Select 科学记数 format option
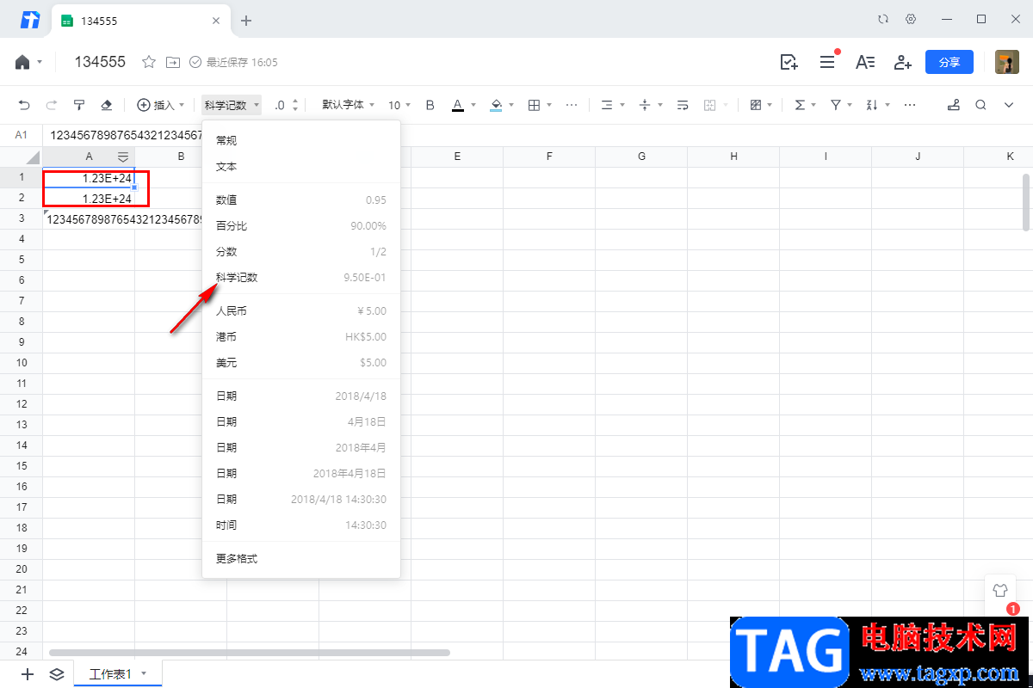 (x=301, y=277)
